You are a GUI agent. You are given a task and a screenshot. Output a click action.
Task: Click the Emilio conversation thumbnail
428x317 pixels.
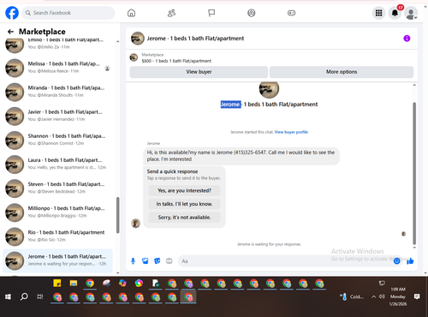pos(15,45)
